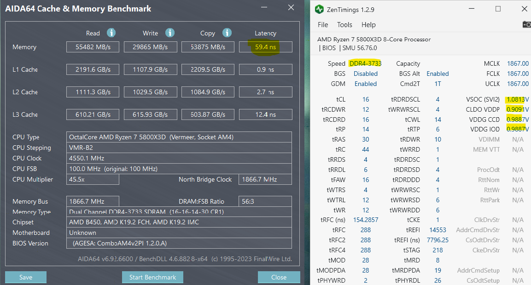Minimize the AIDA64 benchmark window
Screen dimensions: 531x285
point(264,7)
